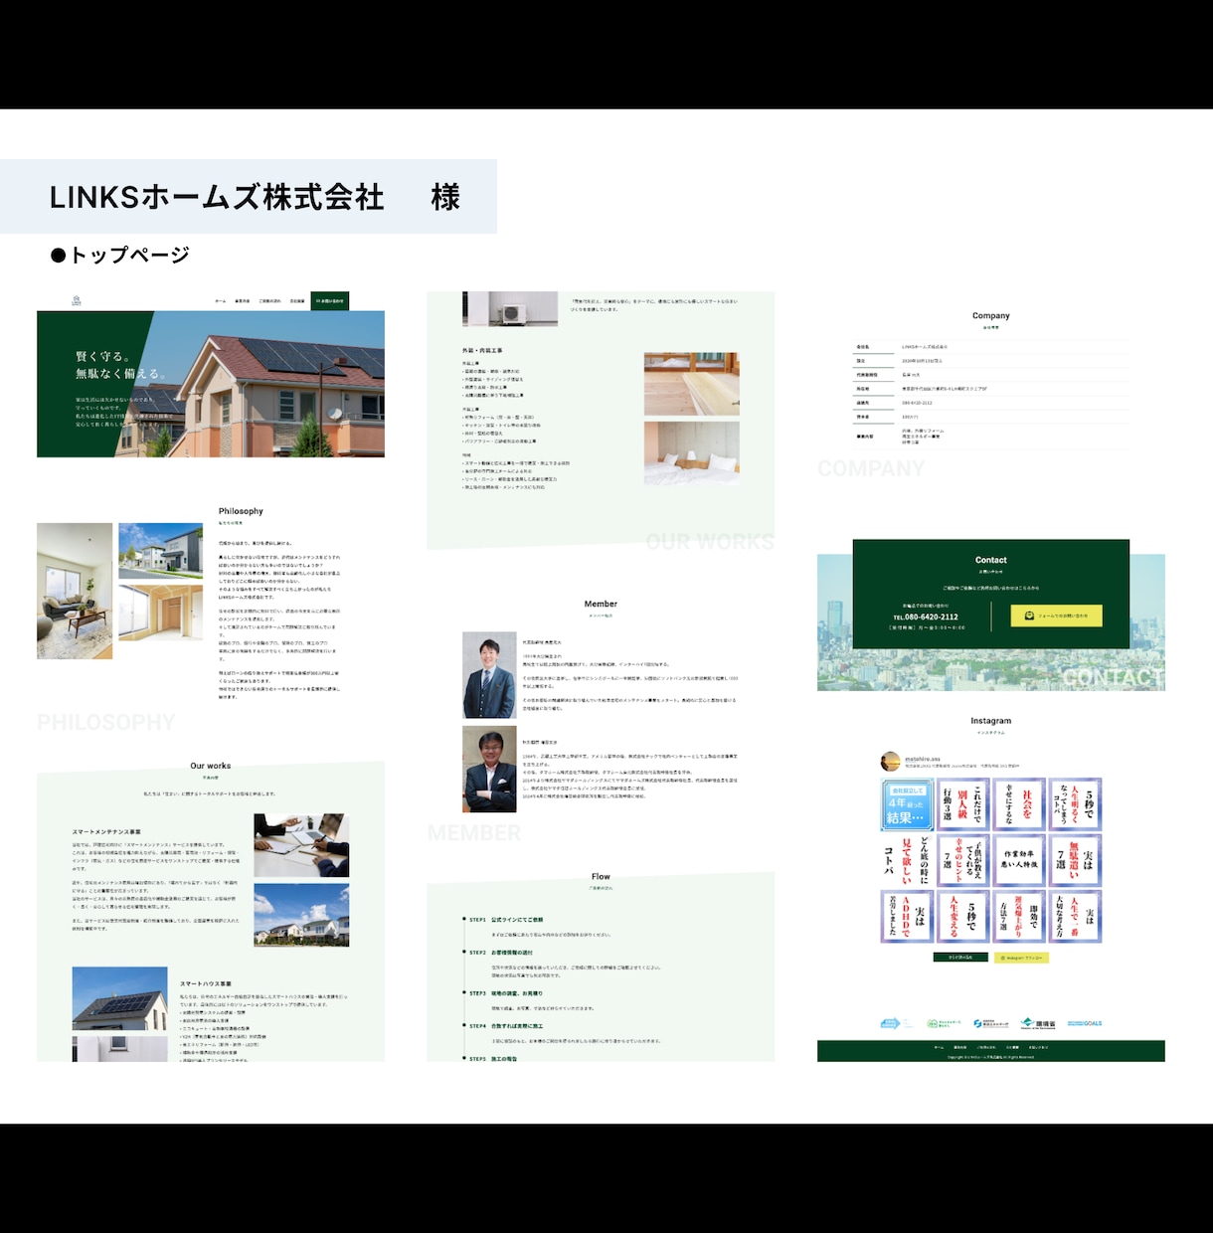Click the Our works section heading
This screenshot has width=1213, height=1233.
coord(211,766)
